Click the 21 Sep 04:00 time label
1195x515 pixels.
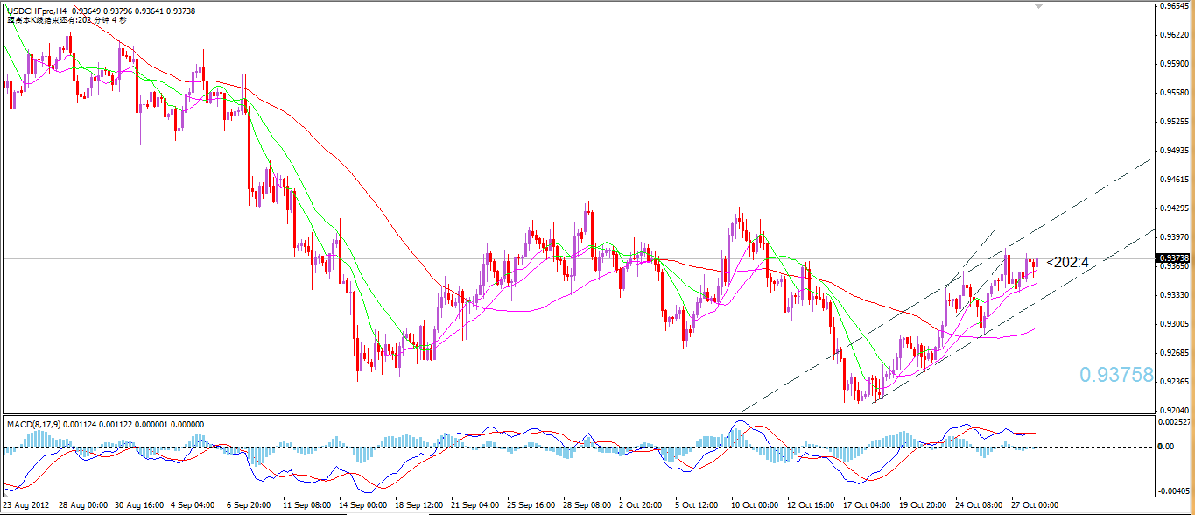click(474, 506)
